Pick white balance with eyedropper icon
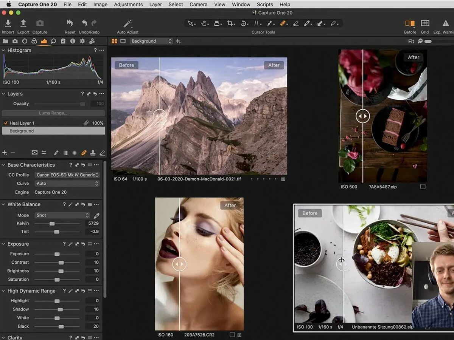 point(96,216)
